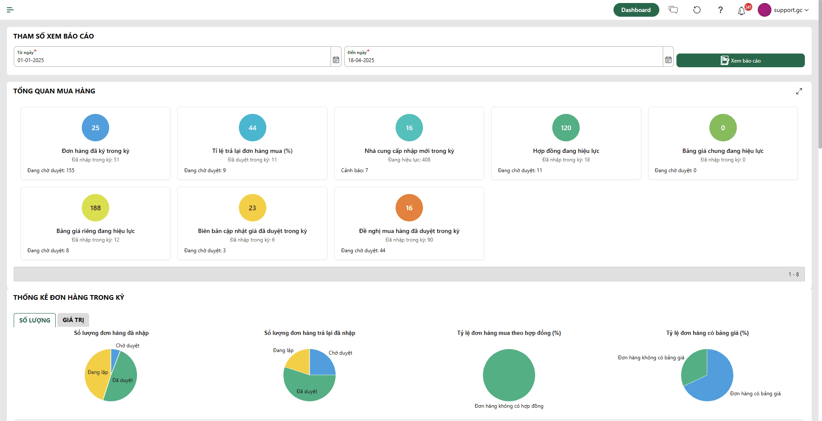The image size is (822, 421).
Task: Open the hamburger sidebar menu
Action: pos(10,10)
